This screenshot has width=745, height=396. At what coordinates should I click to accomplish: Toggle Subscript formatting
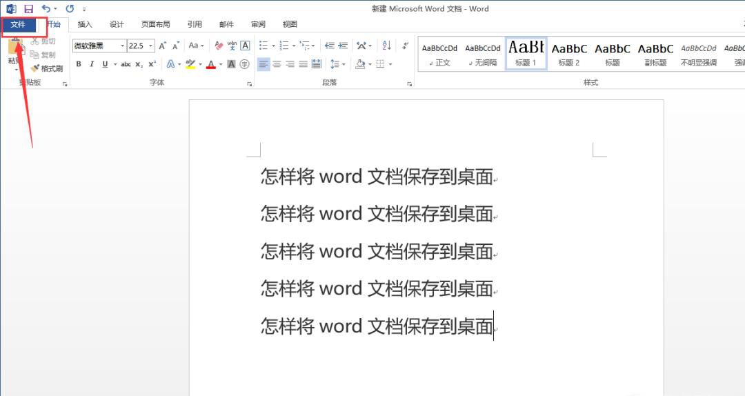pyautogui.click(x=139, y=64)
